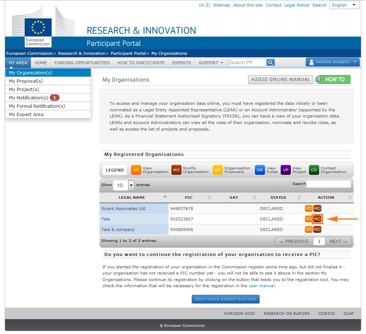Click Modify Organisation icon for Tele & company
This screenshot has height=334, width=366.
317,230
